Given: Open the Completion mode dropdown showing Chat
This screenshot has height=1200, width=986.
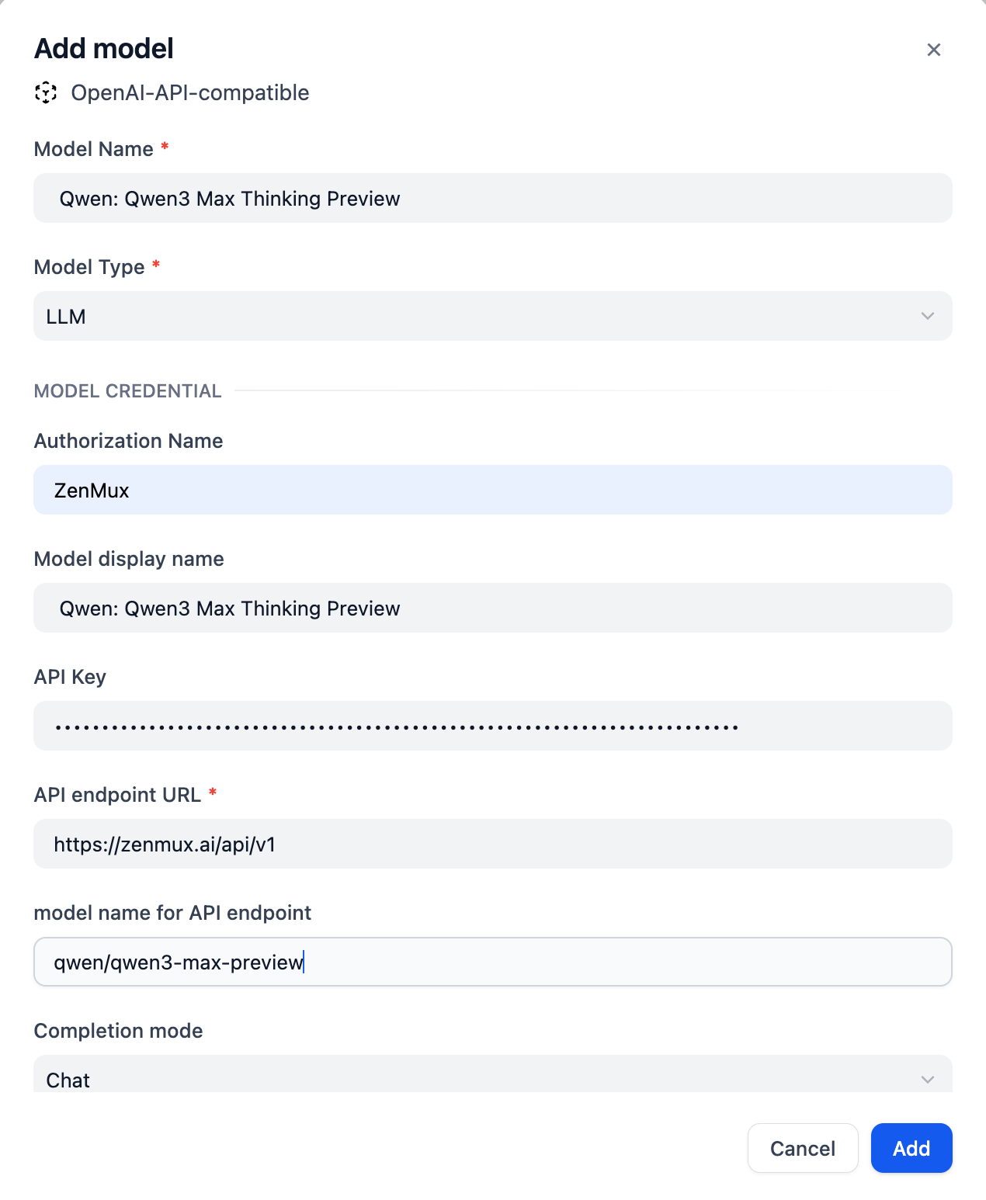Looking at the screenshot, I should 492,1077.
